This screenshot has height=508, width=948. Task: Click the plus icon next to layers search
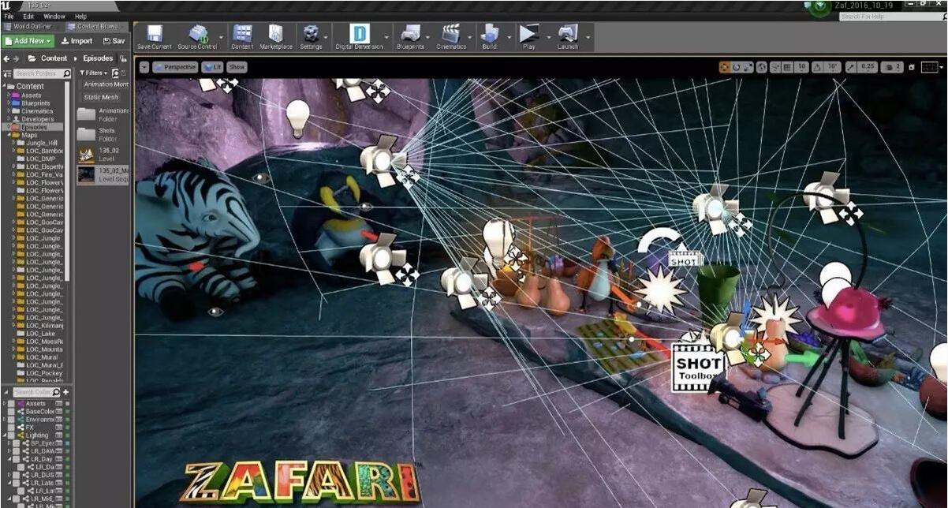[x=65, y=392]
